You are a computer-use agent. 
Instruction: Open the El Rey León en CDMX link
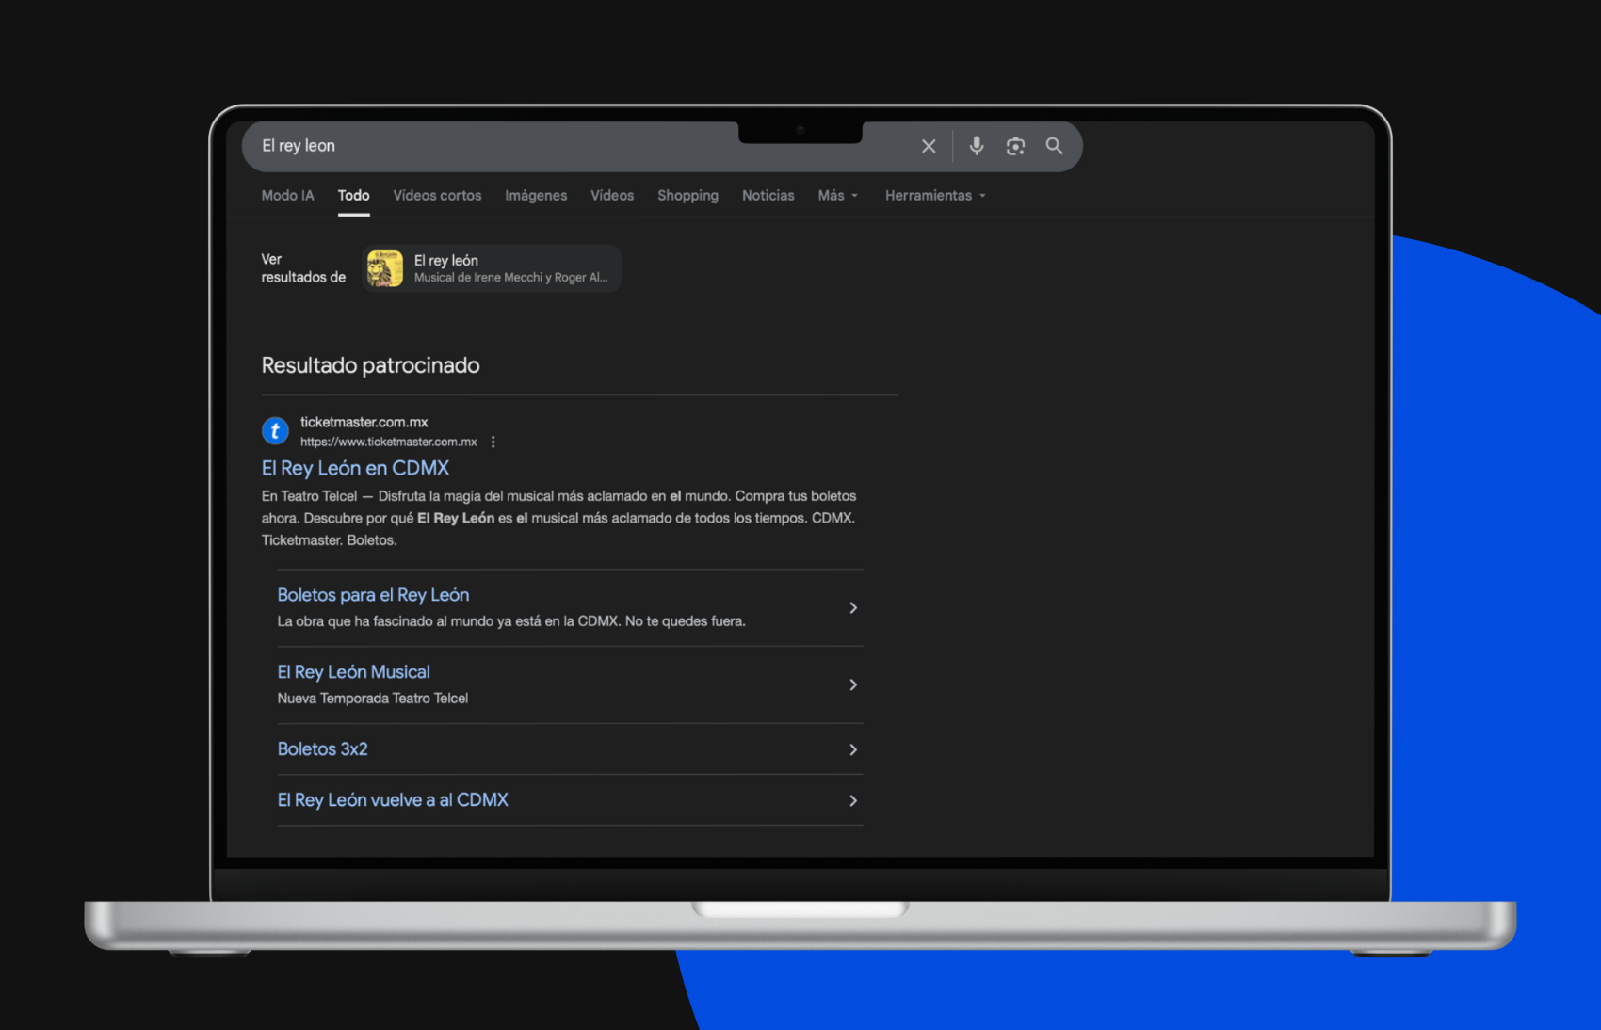(x=355, y=468)
